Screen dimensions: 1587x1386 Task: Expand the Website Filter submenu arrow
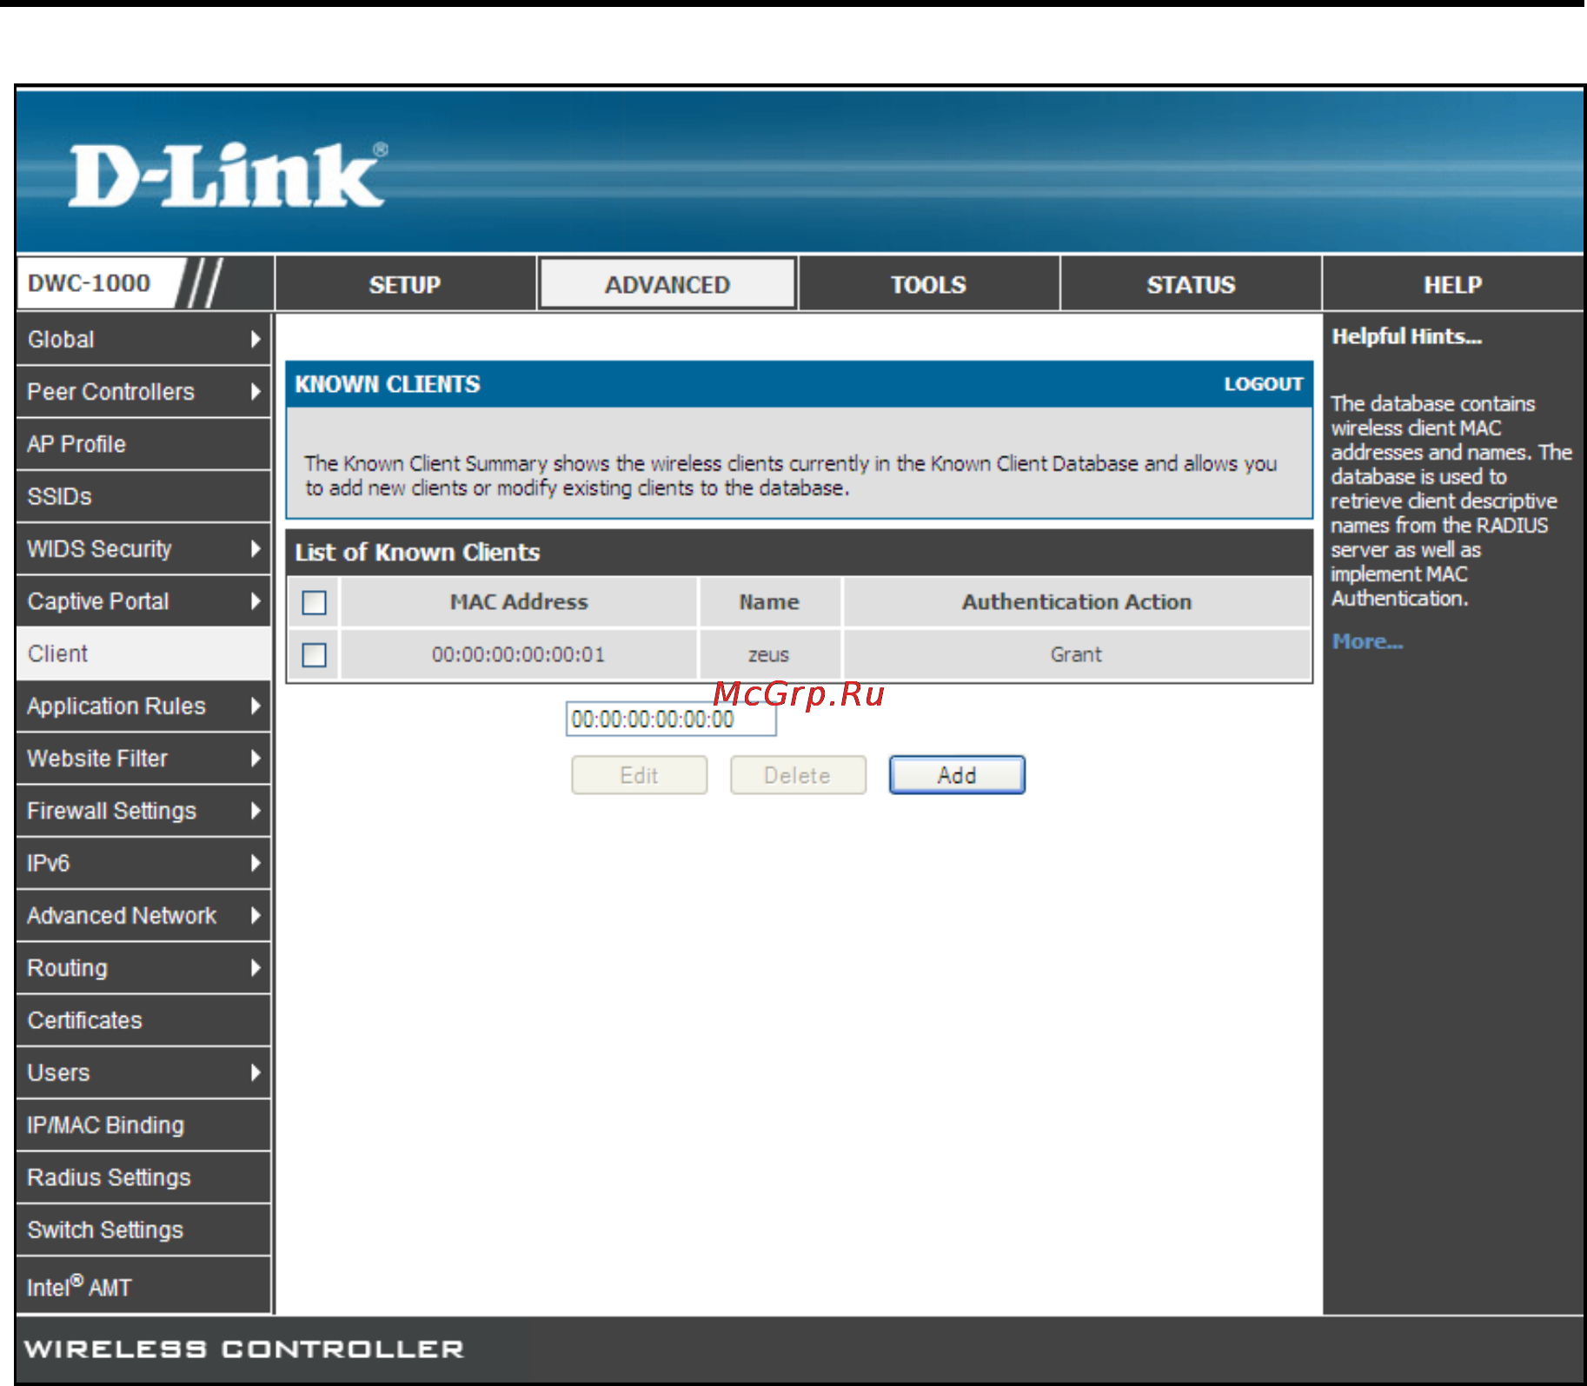256,759
